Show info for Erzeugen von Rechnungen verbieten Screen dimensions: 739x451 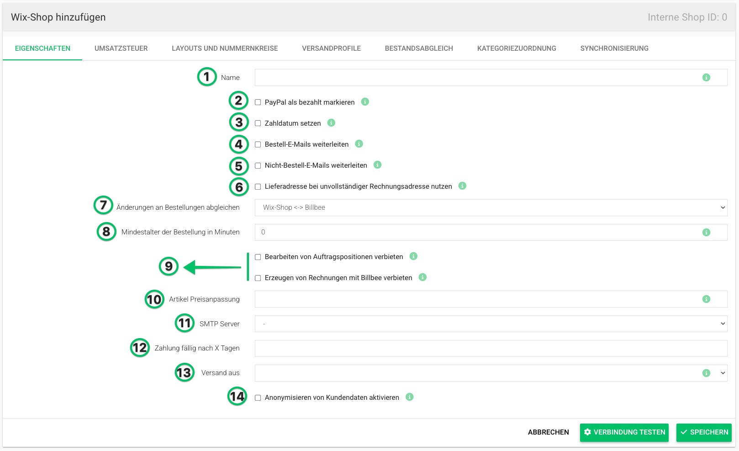[422, 277]
